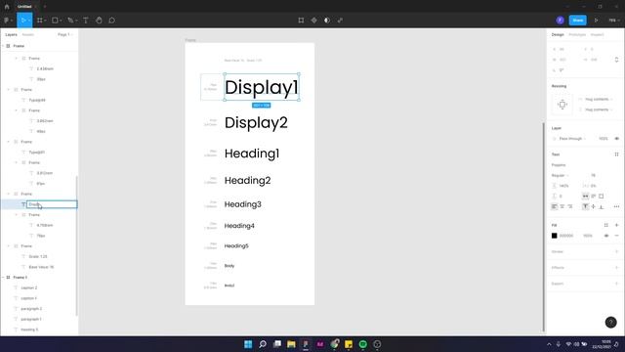Click the black fill color swatch
Screen dimensions: 625x352
pyautogui.click(x=554, y=236)
